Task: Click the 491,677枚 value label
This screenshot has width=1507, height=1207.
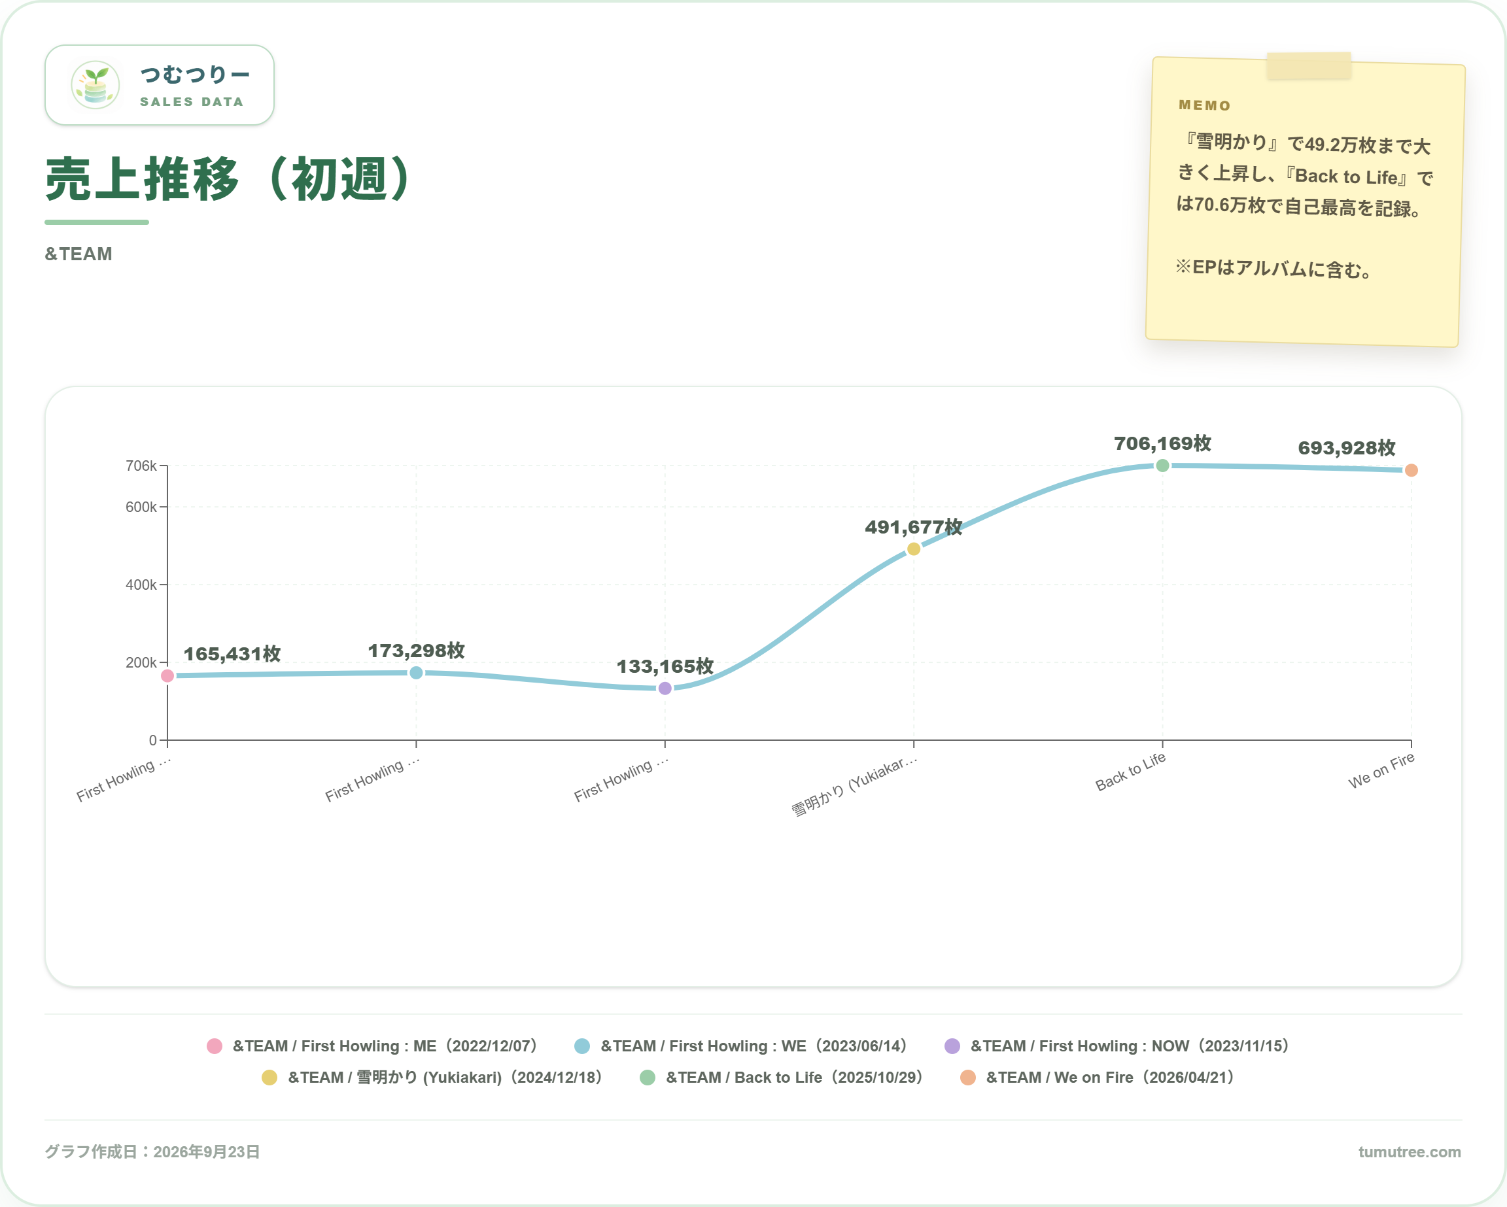Action: 914,527
